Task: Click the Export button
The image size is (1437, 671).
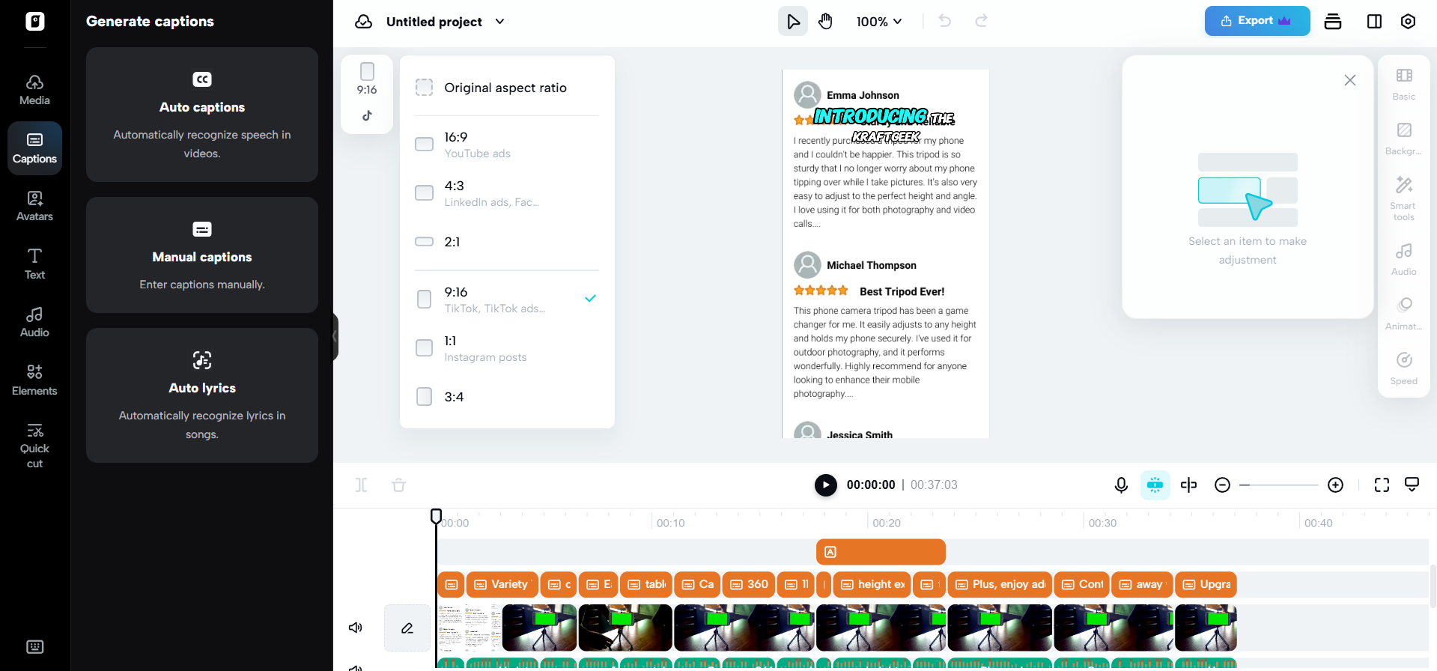Action: coord(1257,21)
